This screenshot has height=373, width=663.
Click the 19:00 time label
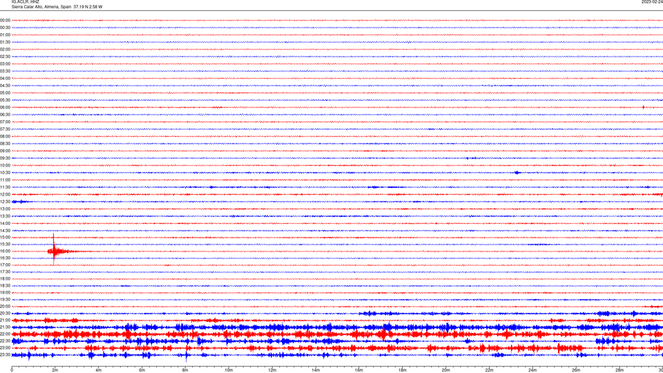[5, 293]
